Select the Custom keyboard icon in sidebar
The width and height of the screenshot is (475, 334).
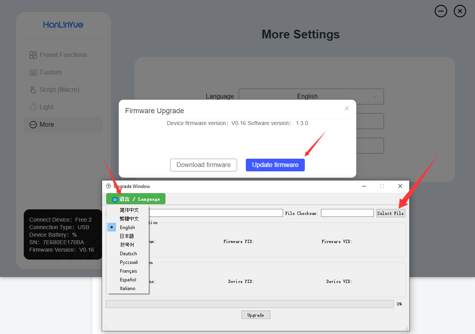click(x=33, y=72)
